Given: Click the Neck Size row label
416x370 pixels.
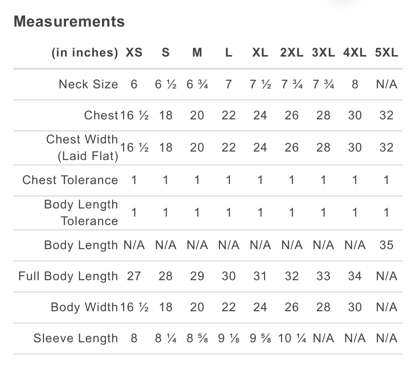Looking at the screenshot, I should point(88,84).
